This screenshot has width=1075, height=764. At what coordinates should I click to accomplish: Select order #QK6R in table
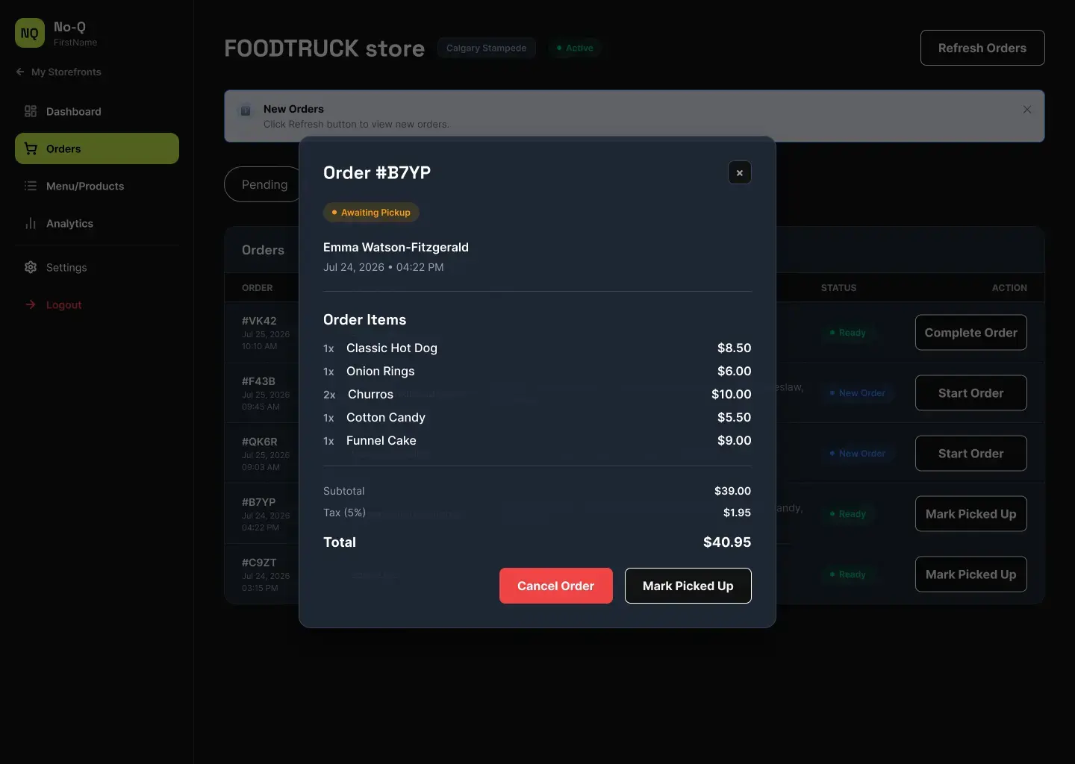coord(259,442)
